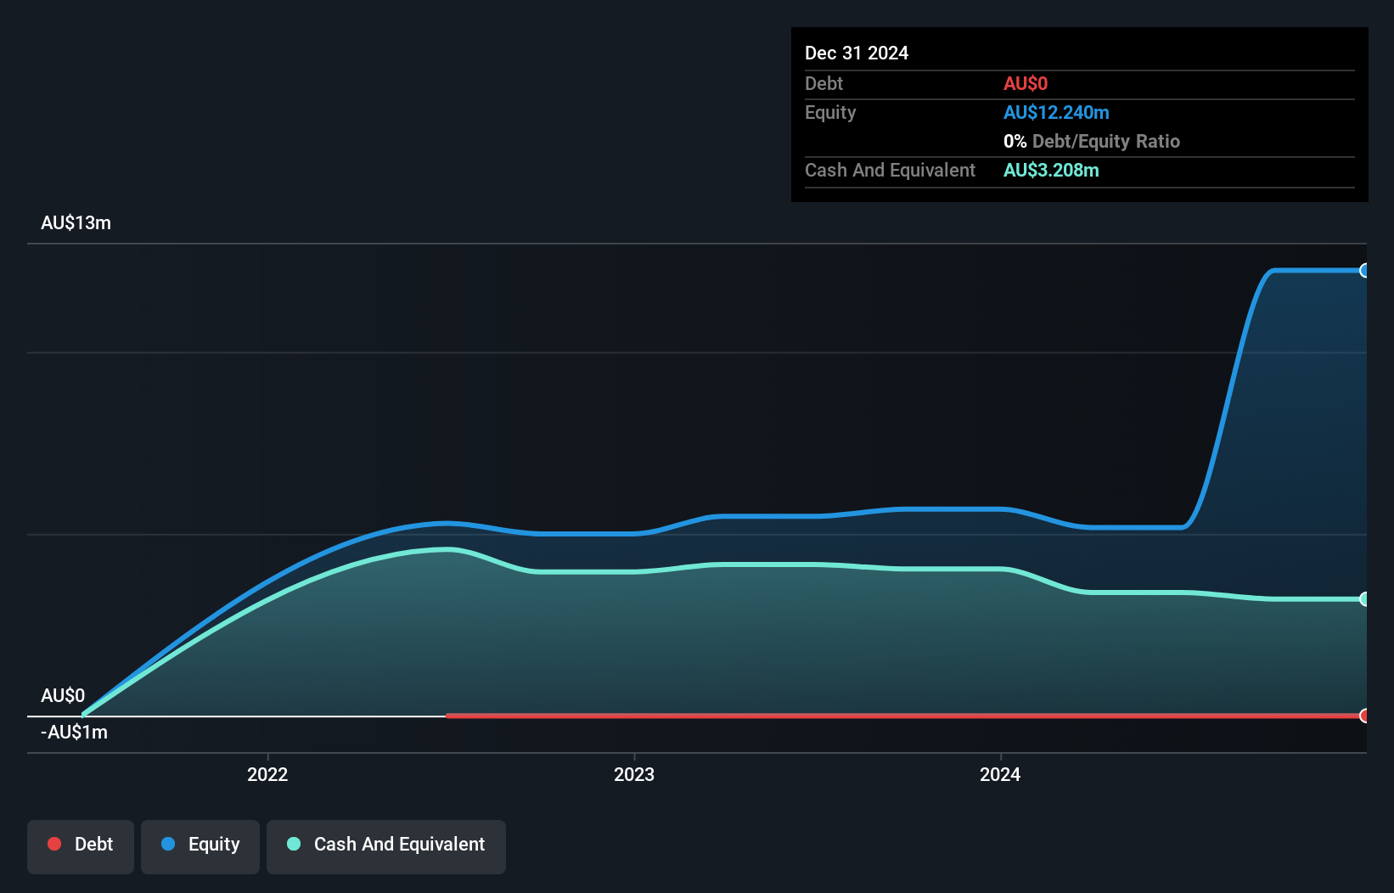Toggle Cash And Equivalent legend button
The height and width of the screenshot is (893, 1394).
pos(386,846)
